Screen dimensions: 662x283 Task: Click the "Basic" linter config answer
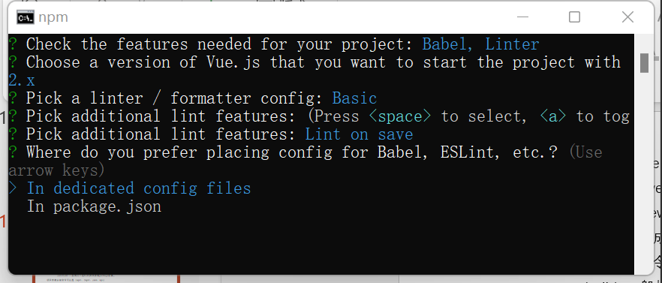(354, 98)
